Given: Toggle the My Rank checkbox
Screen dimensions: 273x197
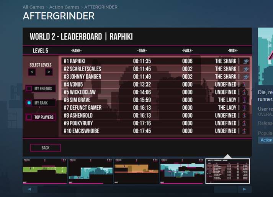Looking at the screenshot, I should 29,103.
